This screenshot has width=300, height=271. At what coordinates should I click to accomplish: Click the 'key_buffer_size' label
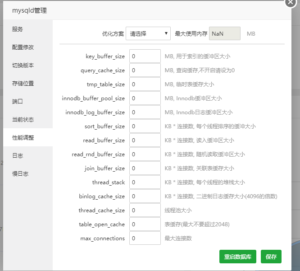point(105,56)
